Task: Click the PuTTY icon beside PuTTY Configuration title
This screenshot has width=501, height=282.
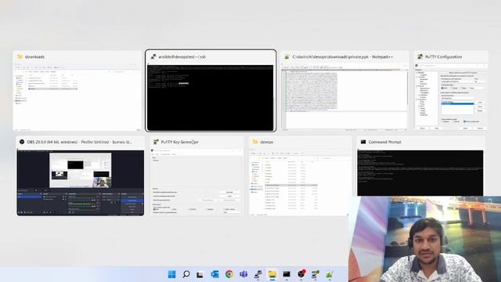Action: (x=420, y=56)
